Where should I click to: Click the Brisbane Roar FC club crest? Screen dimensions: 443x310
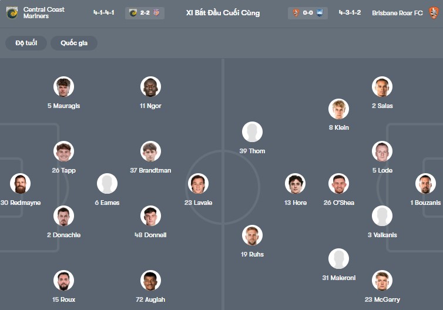[433, 13]
